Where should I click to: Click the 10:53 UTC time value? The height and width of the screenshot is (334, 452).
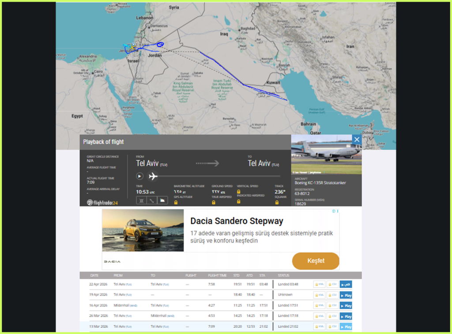click(x=145, y=192)
